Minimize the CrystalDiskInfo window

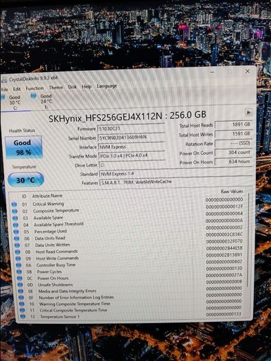(212, 72)
